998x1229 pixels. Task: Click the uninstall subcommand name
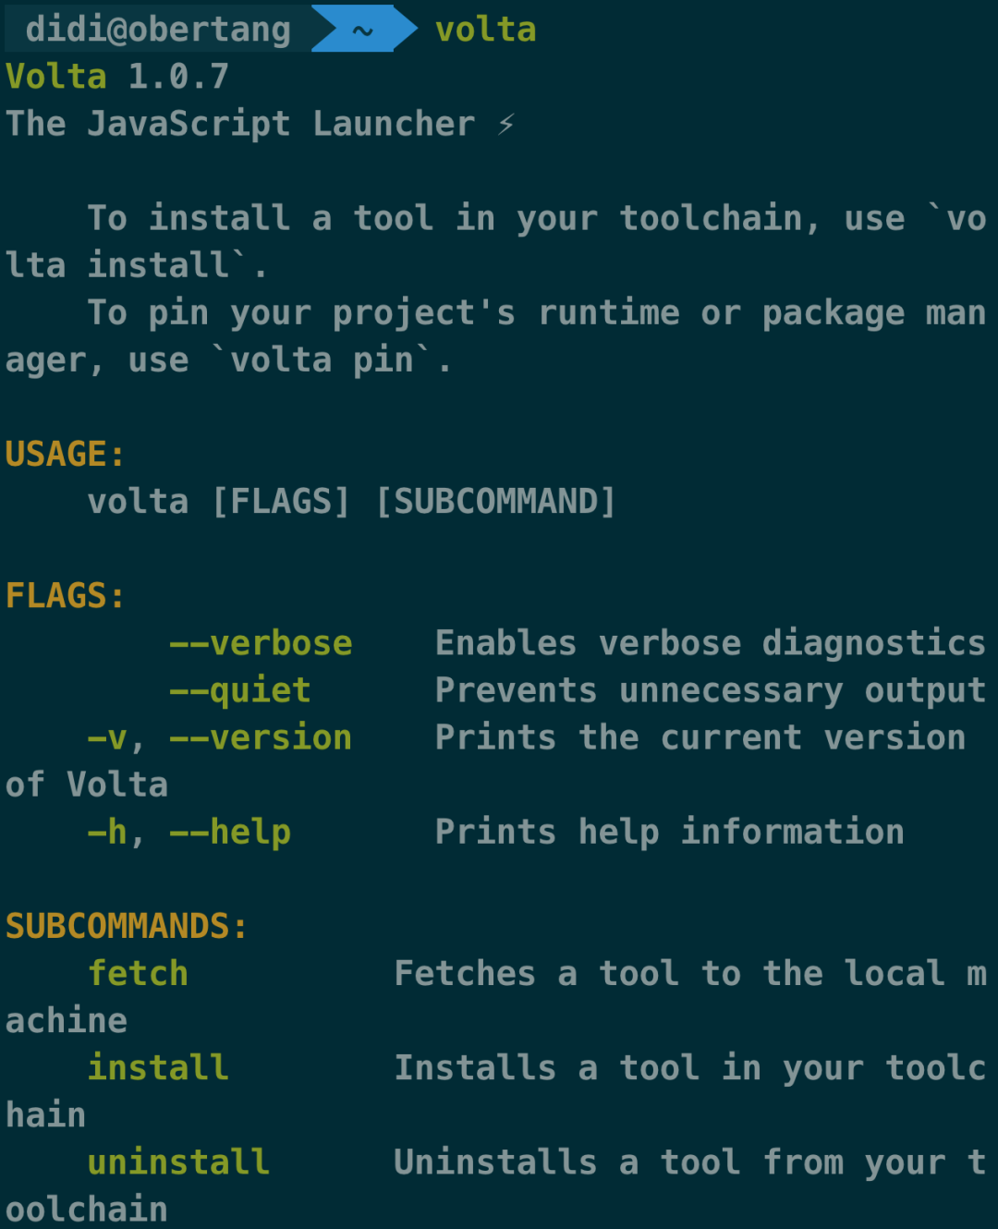[178, 1162]
